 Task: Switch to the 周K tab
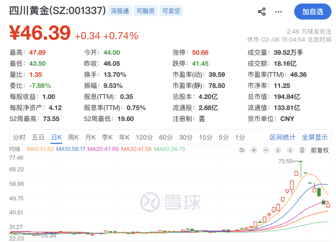[73, 138]
